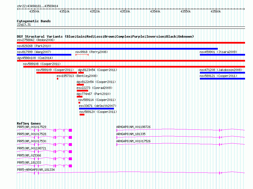Click the RefSeq Genes track title
The image size is (253, 189).
point(29,123)
